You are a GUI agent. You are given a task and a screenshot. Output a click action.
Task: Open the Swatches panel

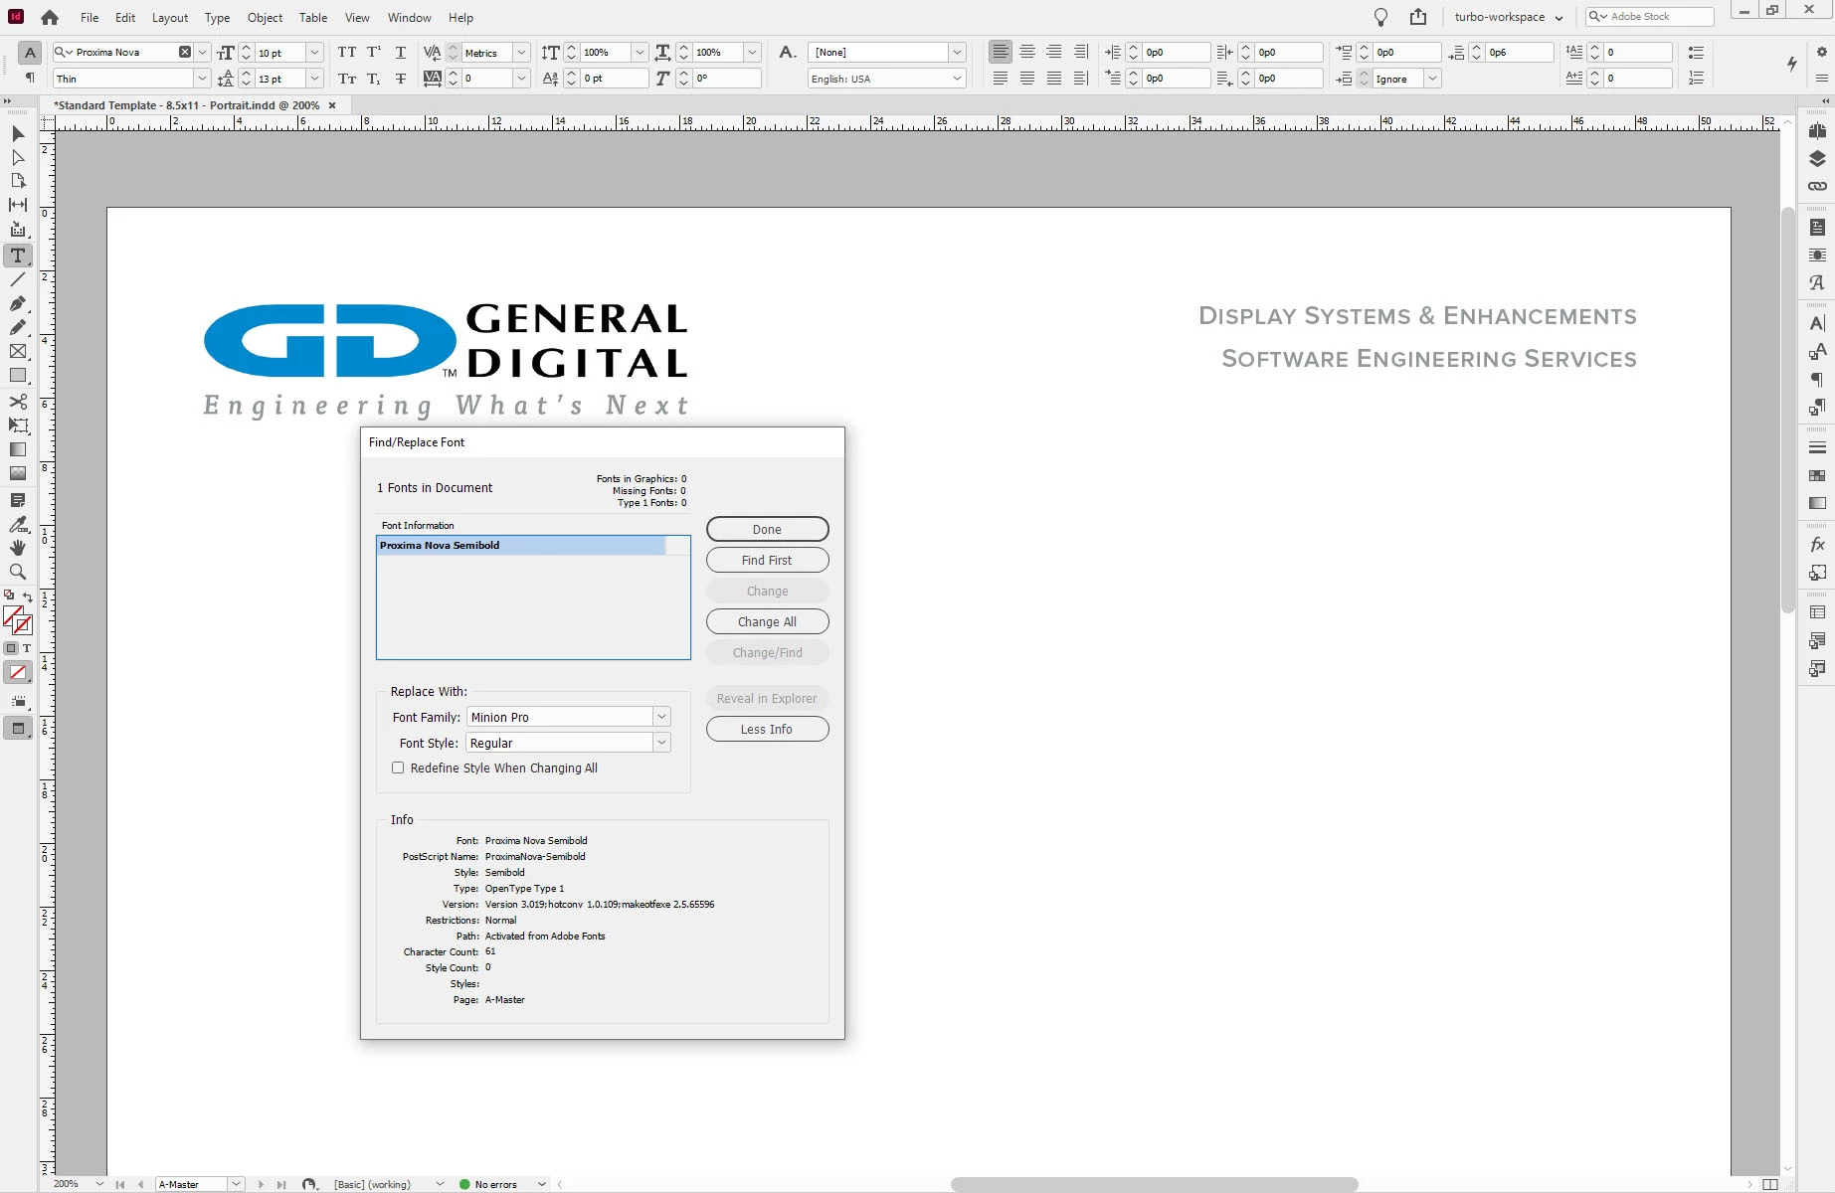[1817, 475]
